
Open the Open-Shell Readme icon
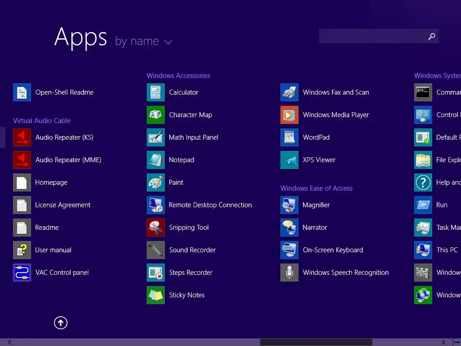coord(22,92)
